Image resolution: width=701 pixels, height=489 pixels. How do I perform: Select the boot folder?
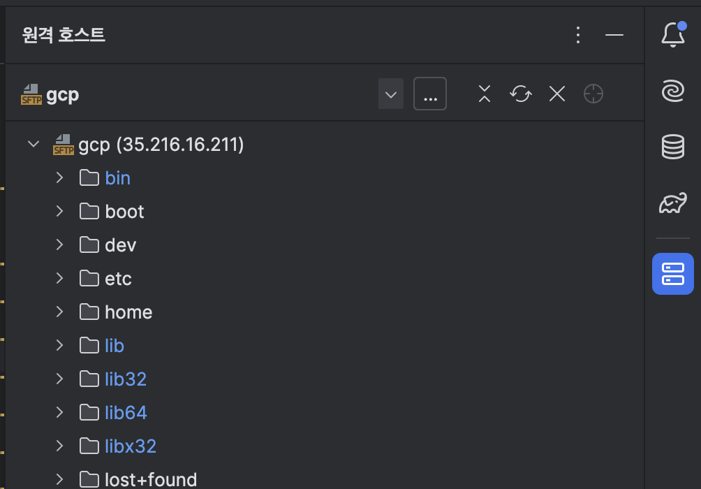pyautogui.click(x=124, y=211)
